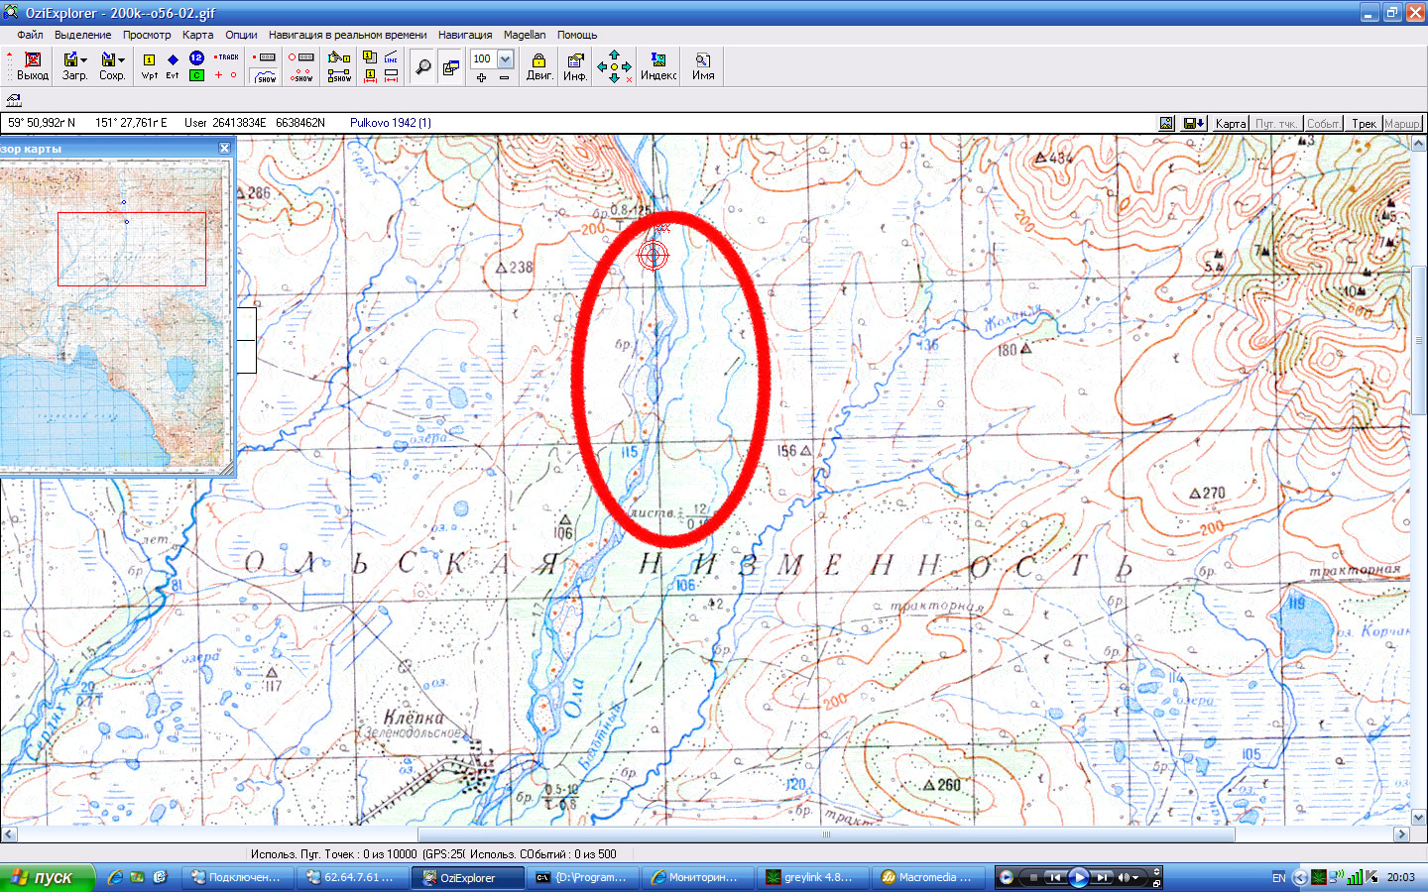The image size is (1428, 892).
Task: Open the zoom level 100 dropdown
Action: tap(505, 58)
